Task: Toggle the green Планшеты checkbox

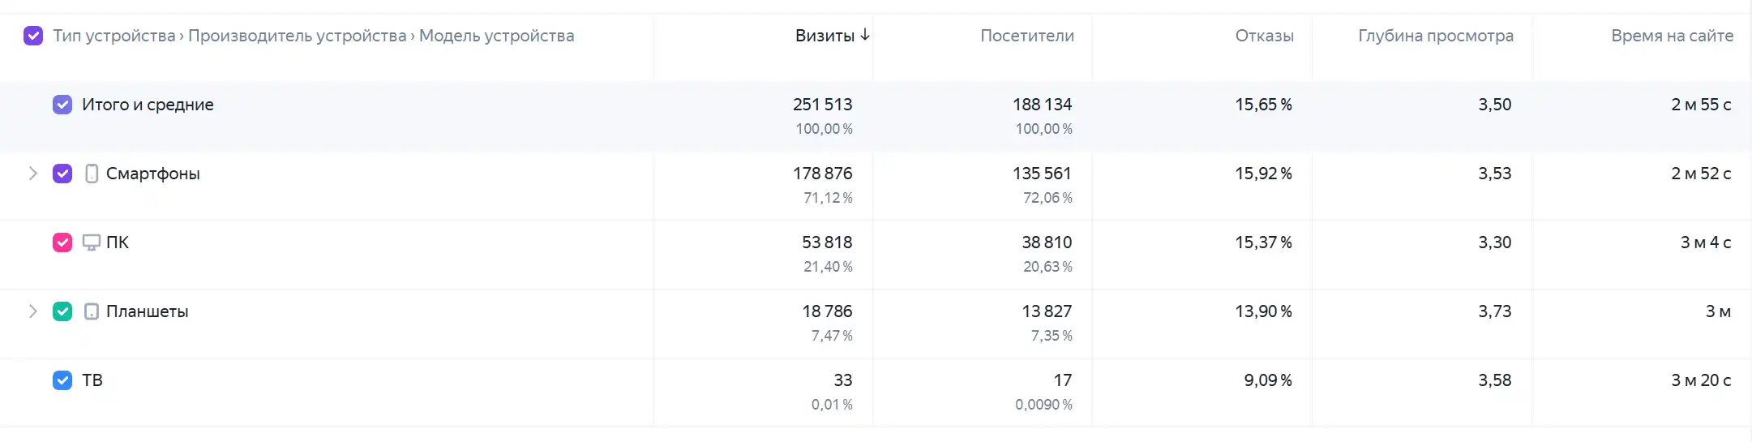Action: tap(62, 311)
